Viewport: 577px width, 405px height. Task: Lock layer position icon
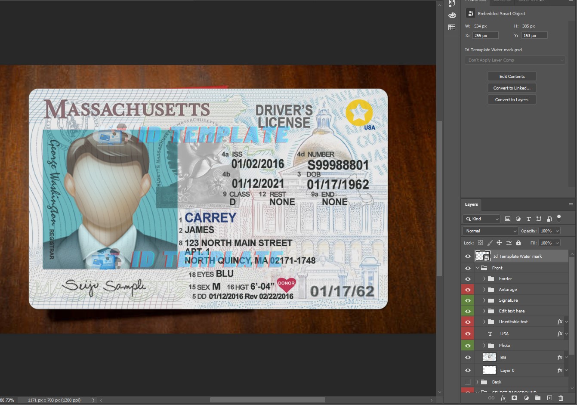499,243
